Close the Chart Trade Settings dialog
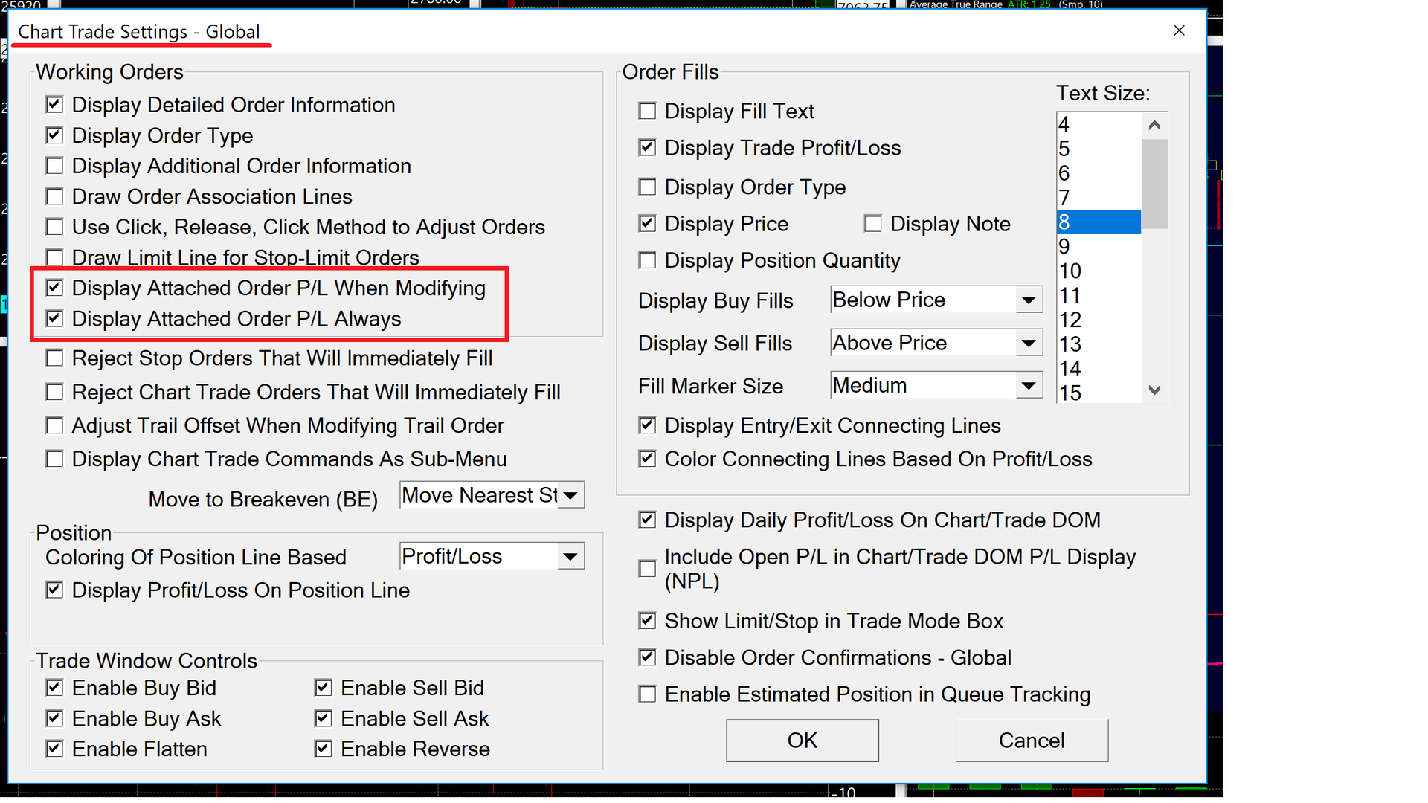 coord(1179,30)
